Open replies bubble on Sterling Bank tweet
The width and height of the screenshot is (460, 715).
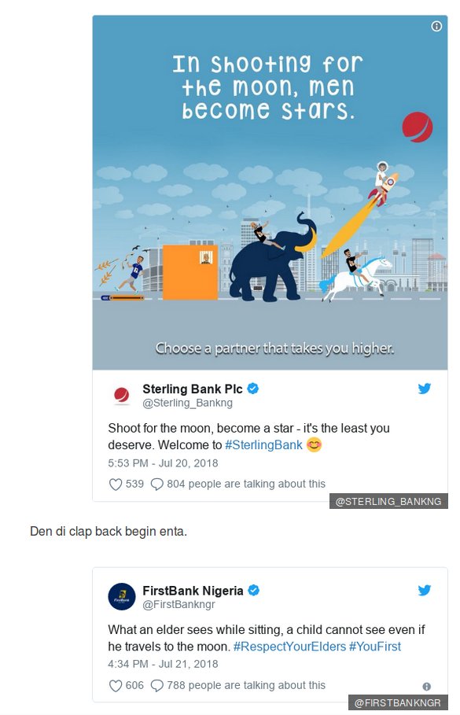tap(156, 485)
